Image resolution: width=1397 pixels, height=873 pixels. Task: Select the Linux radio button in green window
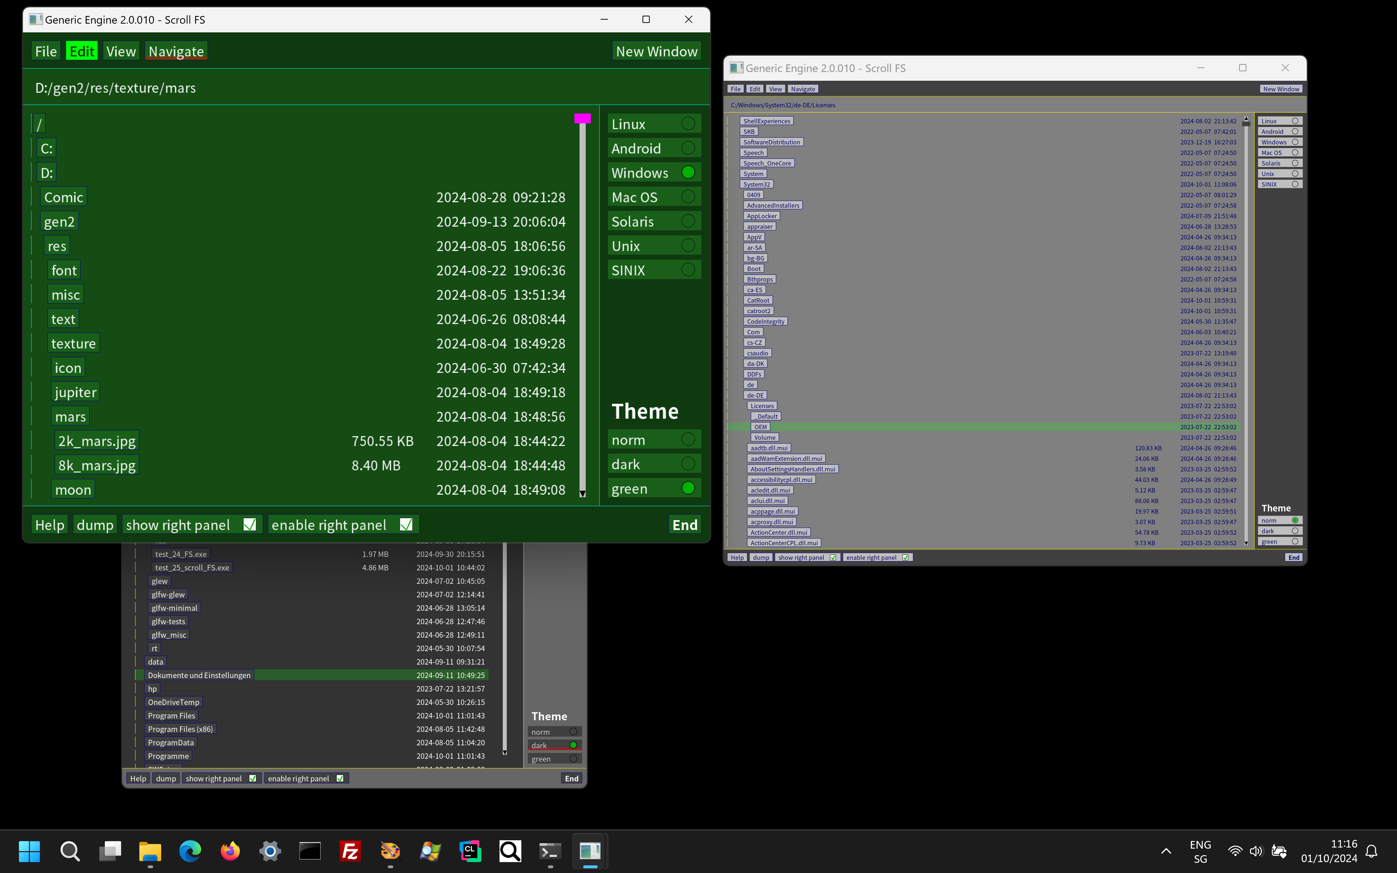tap(688, 124)
